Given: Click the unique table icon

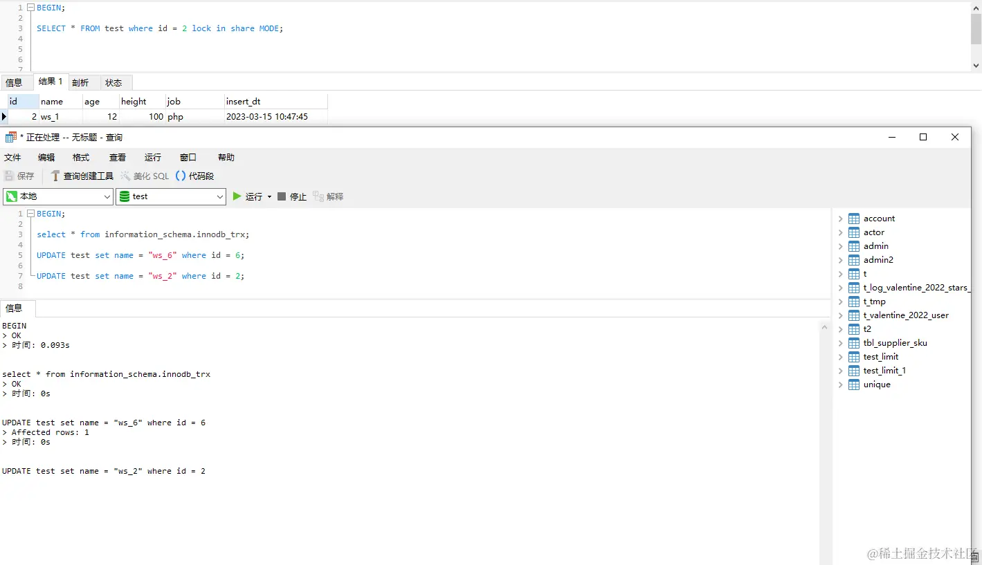Looking at the screenshot, I should 854,385.
